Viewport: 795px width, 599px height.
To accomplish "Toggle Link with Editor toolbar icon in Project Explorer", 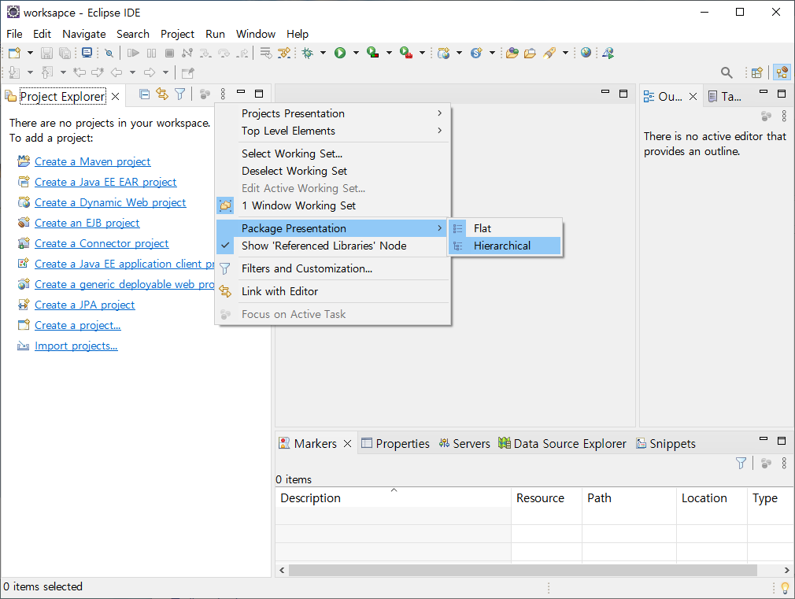I will coord(162,94).
